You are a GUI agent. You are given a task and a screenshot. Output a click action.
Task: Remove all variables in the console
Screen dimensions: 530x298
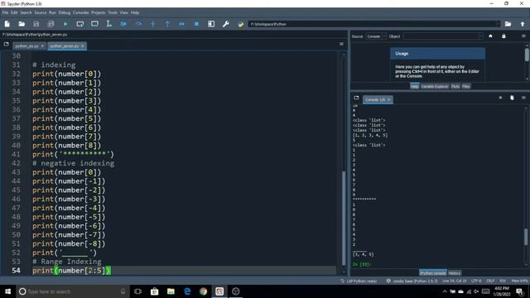(x=512, y=98)
